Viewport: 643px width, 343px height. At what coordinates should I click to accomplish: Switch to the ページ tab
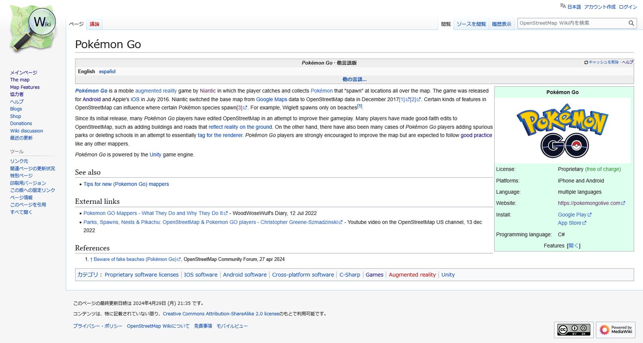[76, 24]
